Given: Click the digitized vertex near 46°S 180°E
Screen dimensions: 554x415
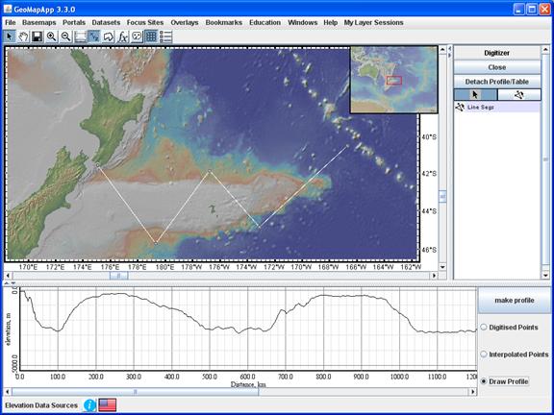Looking at the screenshot, I should (x=156, y=243).
